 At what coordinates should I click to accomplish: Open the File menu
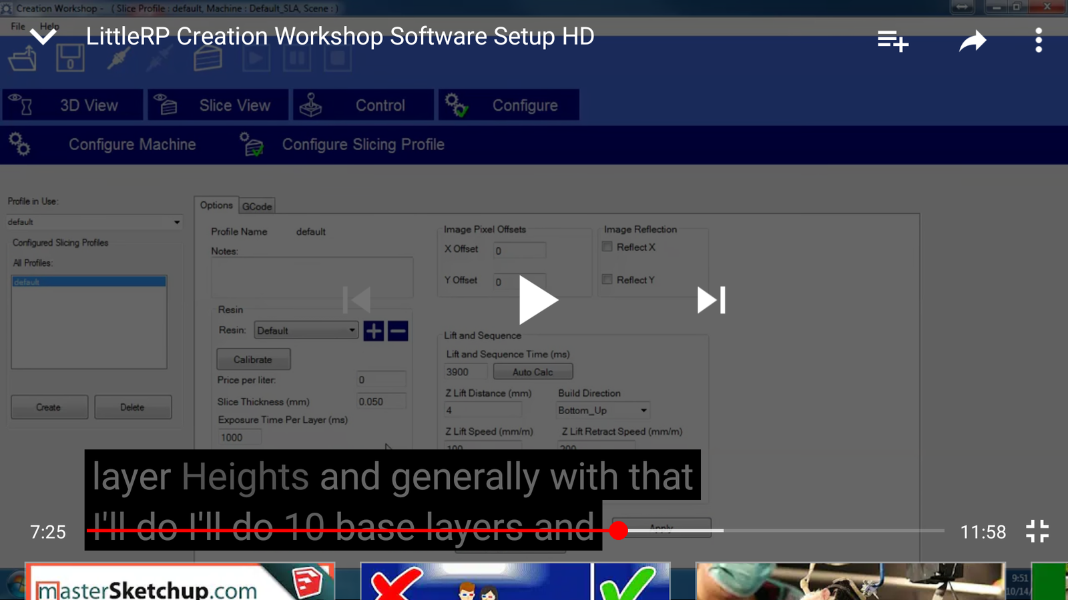pos(18,27)
